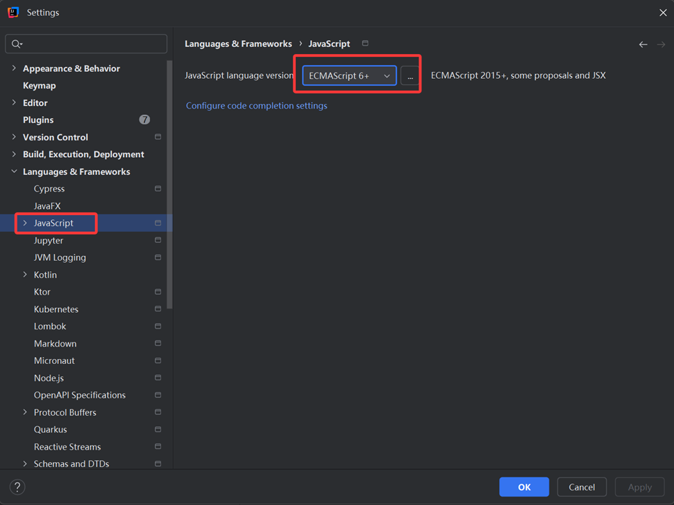
Task: Click the OK button
Action: tap(524, 487)
